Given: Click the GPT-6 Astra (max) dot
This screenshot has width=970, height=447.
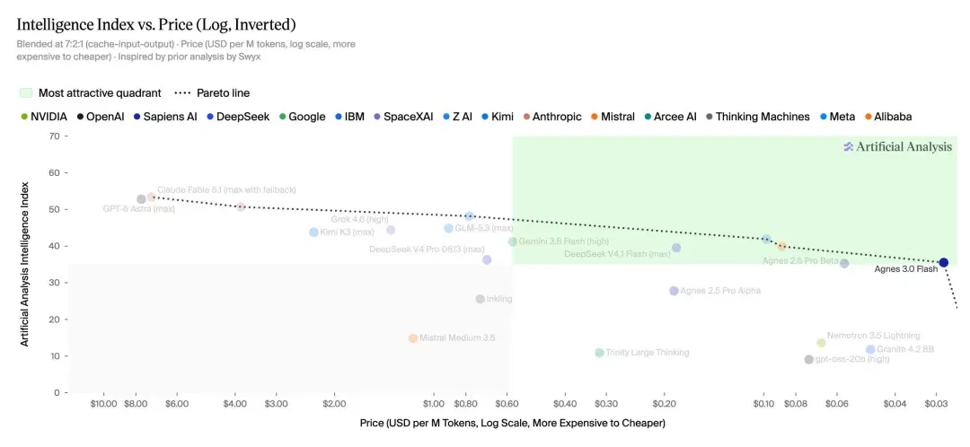Looking at the screenshot, I should (141, 199).
